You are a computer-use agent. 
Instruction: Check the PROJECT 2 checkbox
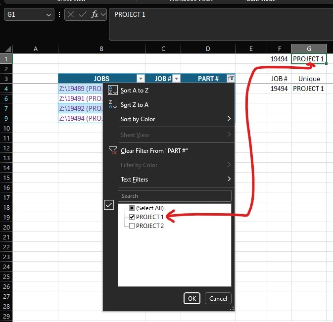(132, 226)
